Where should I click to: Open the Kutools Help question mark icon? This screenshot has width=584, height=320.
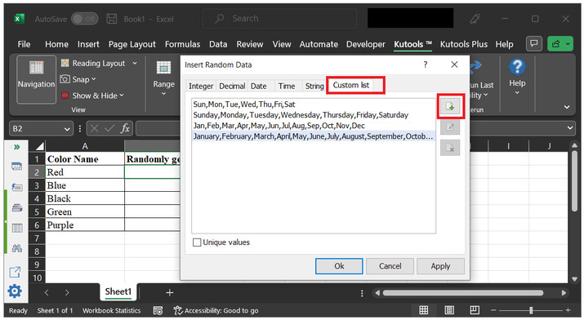(x=517, y=67)
